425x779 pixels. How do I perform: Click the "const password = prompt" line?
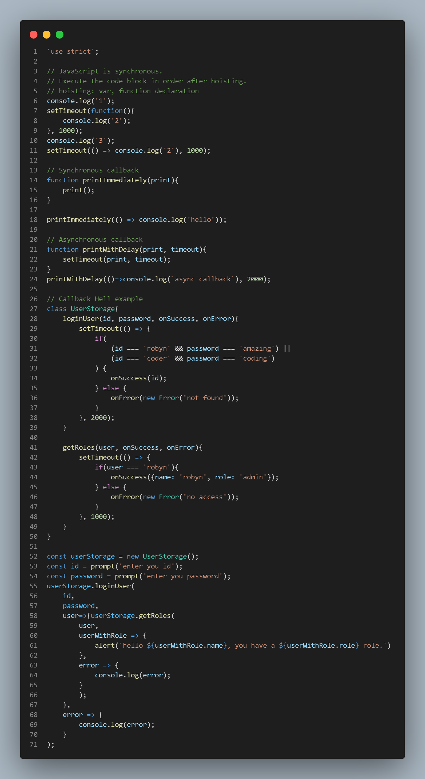click(139, 576)
